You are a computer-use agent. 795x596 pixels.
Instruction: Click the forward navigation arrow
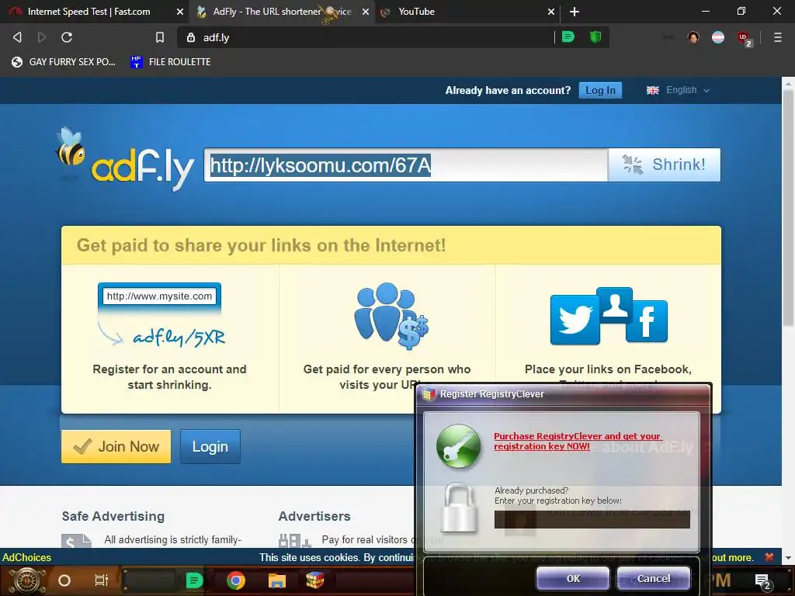click(x=42, y=37)
